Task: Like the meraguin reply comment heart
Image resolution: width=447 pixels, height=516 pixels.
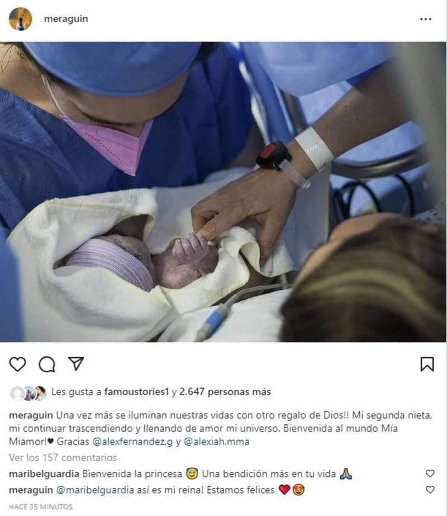Action: (x=430, y=489)
